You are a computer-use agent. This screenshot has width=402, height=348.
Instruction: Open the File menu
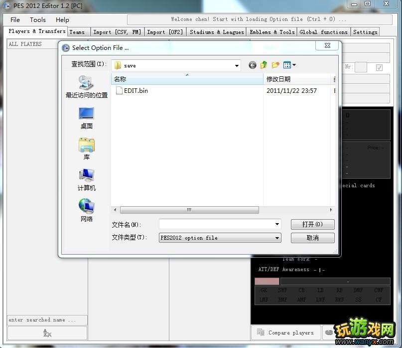point(15,20)
